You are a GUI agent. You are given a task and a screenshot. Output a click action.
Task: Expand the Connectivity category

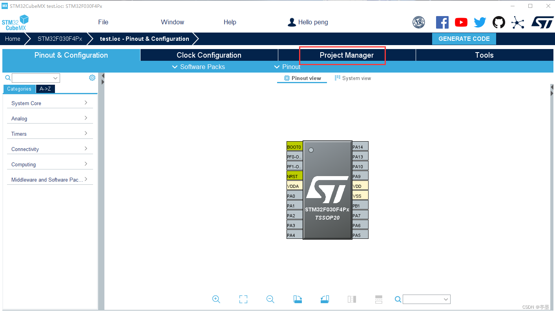(x=50, y=149)
